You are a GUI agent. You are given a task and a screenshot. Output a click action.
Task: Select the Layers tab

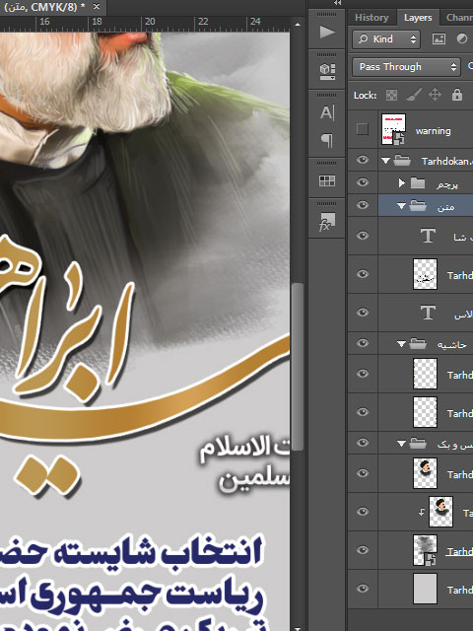coord(418,18)
